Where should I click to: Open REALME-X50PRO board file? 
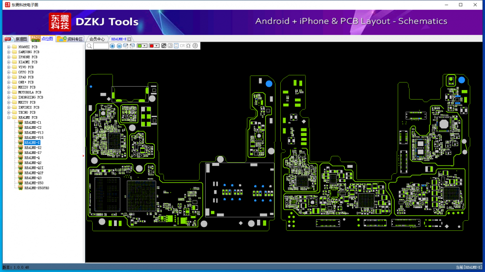36,188
